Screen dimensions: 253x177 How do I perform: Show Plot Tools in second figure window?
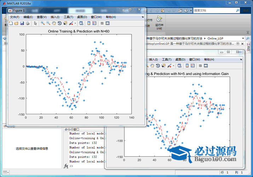[206, 66]
